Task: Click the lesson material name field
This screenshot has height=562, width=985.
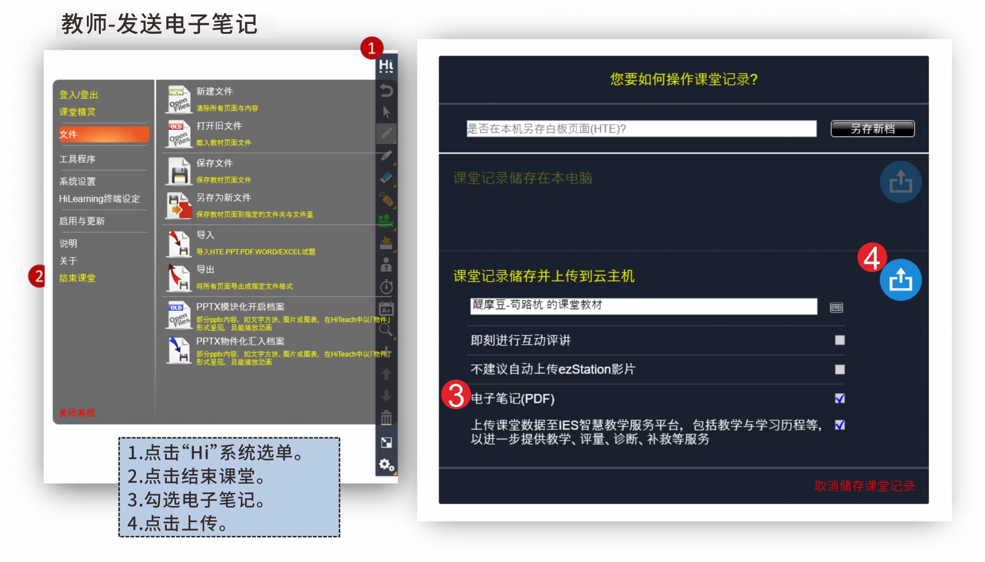Action: click(643, 306)
